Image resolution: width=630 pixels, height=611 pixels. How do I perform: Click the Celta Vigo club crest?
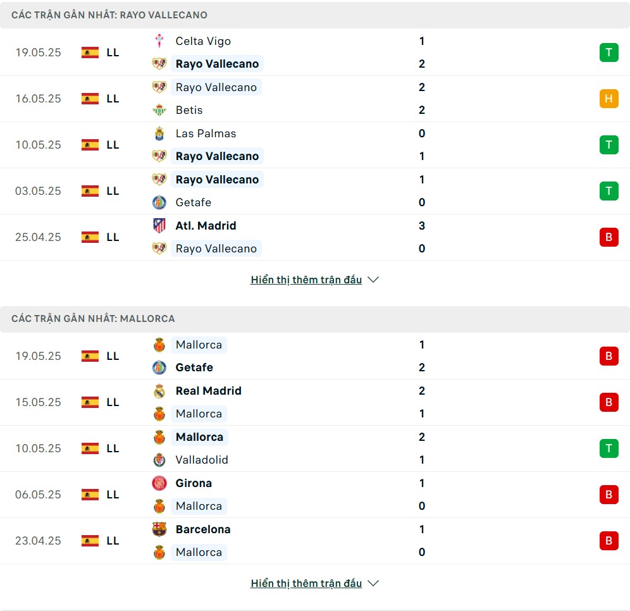(159, 41)
